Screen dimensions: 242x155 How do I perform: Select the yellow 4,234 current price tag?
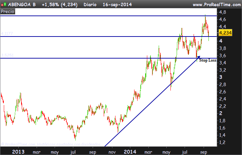[225, 33]
